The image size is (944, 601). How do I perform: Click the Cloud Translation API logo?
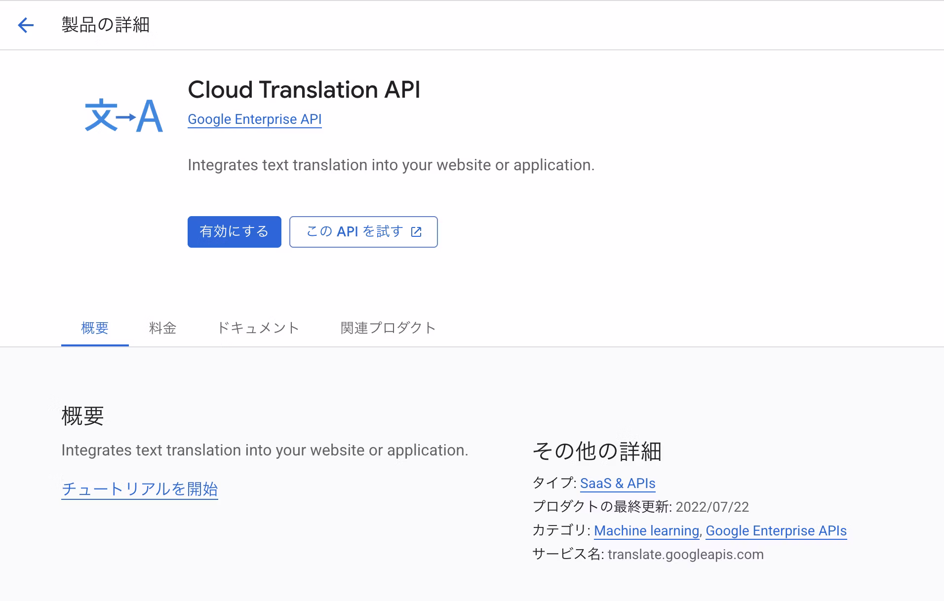(x=123, y=116)
